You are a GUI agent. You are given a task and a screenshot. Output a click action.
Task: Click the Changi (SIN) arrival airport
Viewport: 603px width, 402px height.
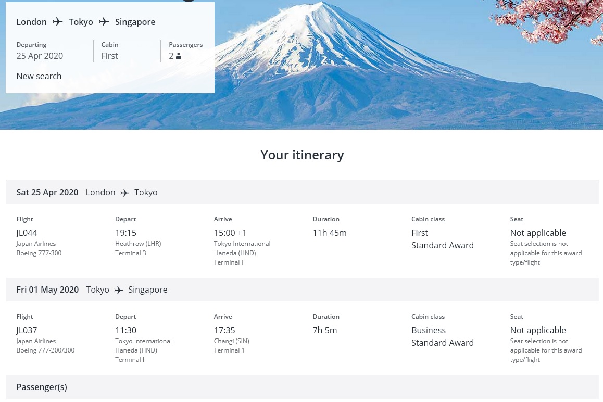click(x=232, y=341)
